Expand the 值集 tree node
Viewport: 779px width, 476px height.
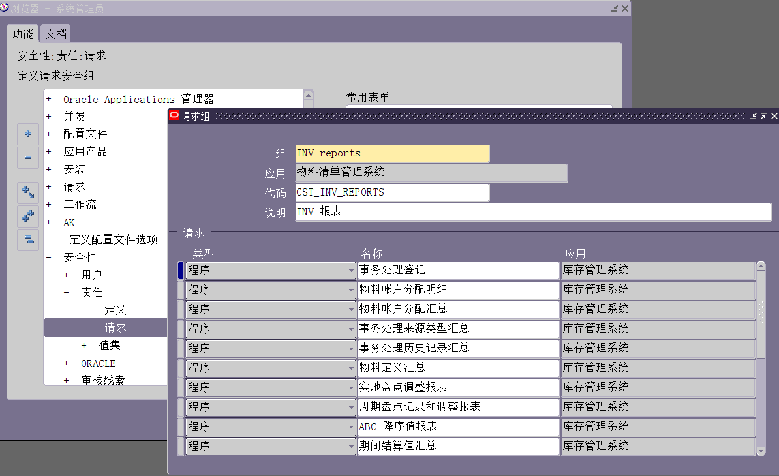84,346
